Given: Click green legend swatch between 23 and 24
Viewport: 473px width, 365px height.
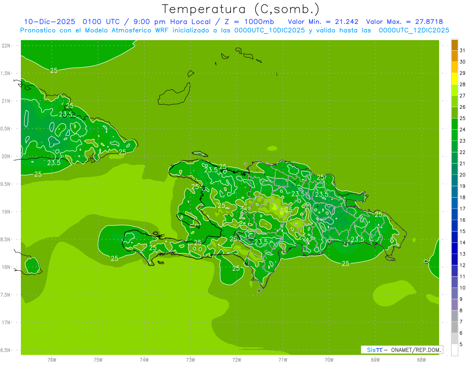Looking at the screenshot, I should click(x=454, y=135).
